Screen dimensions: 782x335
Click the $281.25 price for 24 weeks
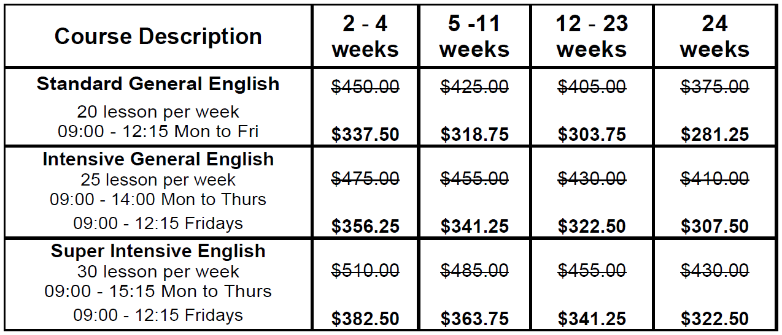coord(714,134)
